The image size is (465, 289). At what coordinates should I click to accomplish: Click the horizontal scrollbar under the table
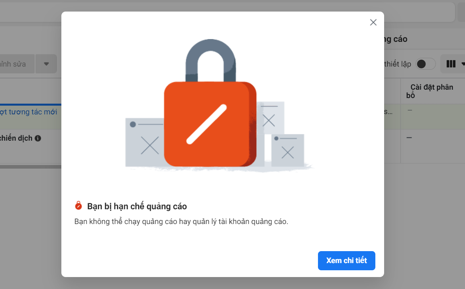click(31, 167)
